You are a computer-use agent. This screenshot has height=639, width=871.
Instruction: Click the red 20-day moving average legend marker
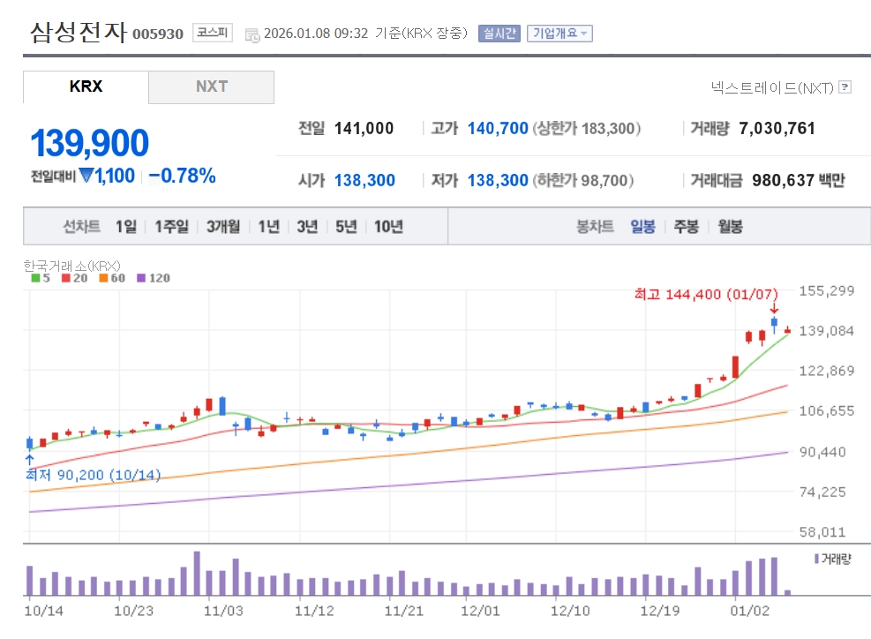(x=66, y=278)
